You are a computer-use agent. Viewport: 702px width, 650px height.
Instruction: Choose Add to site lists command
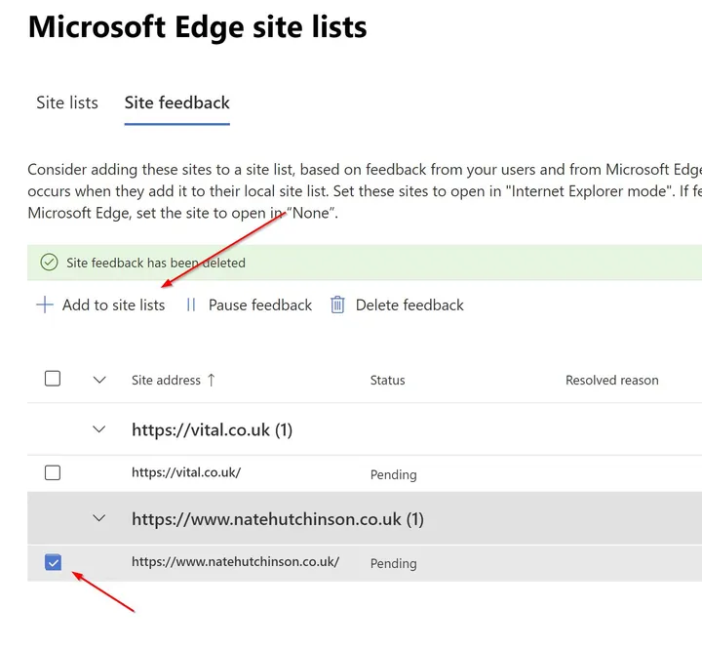click(x=100, y=305)
